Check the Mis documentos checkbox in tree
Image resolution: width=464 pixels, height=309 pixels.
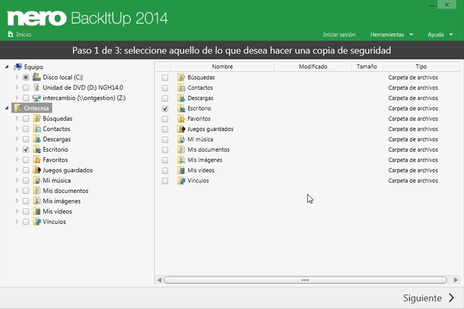26,191
